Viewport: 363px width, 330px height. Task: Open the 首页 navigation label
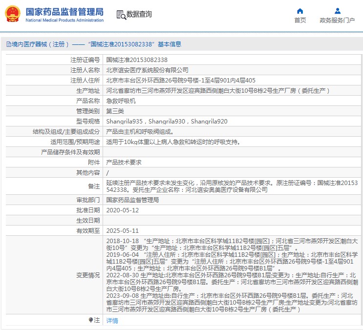pos(300,21)
